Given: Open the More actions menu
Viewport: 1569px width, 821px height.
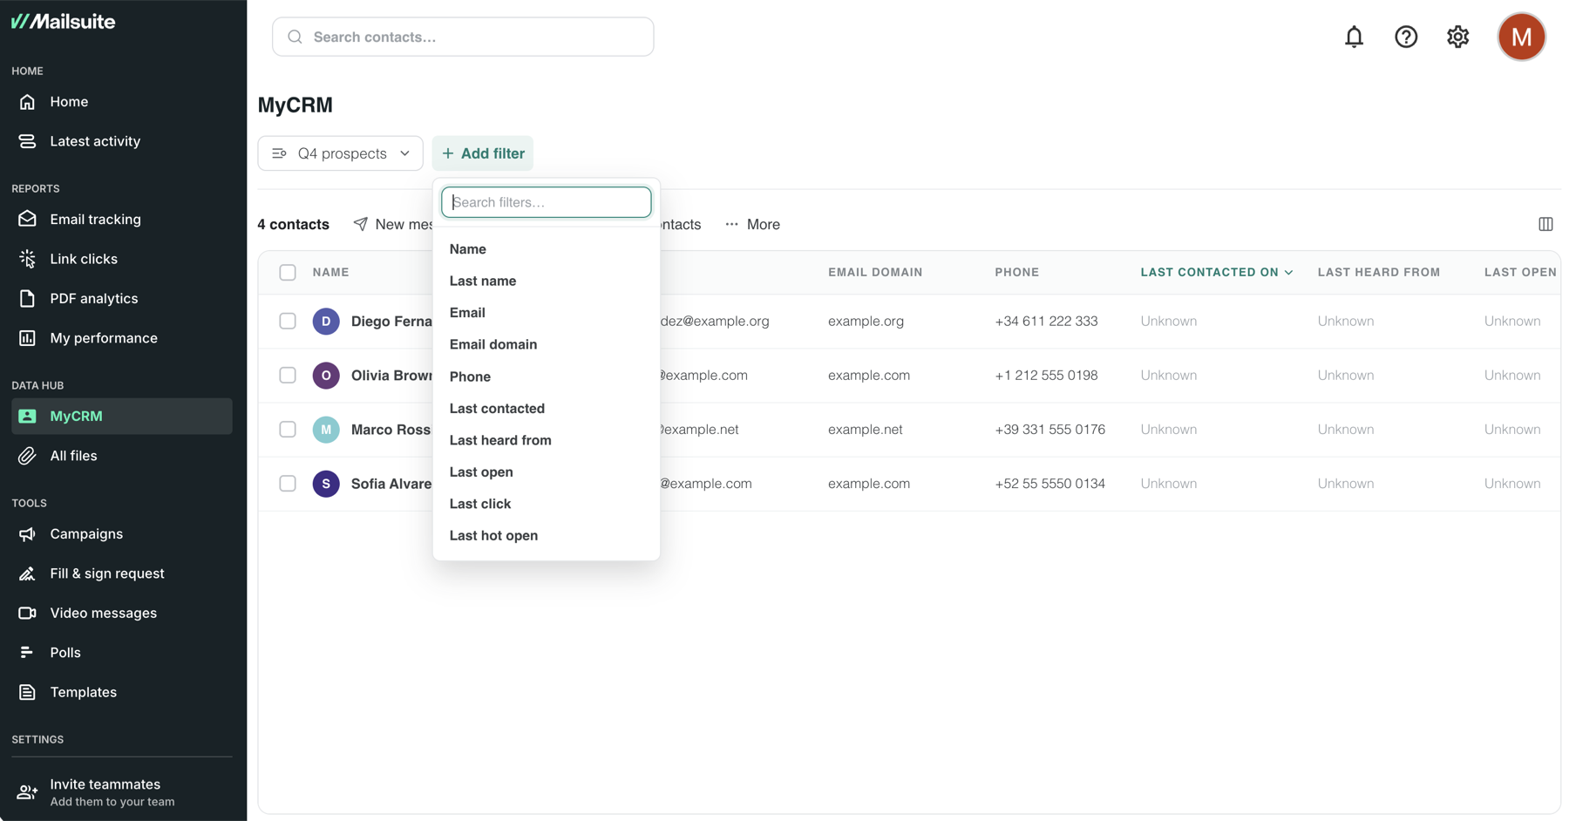Looking at the screenshot, I should tap(752, 224).
